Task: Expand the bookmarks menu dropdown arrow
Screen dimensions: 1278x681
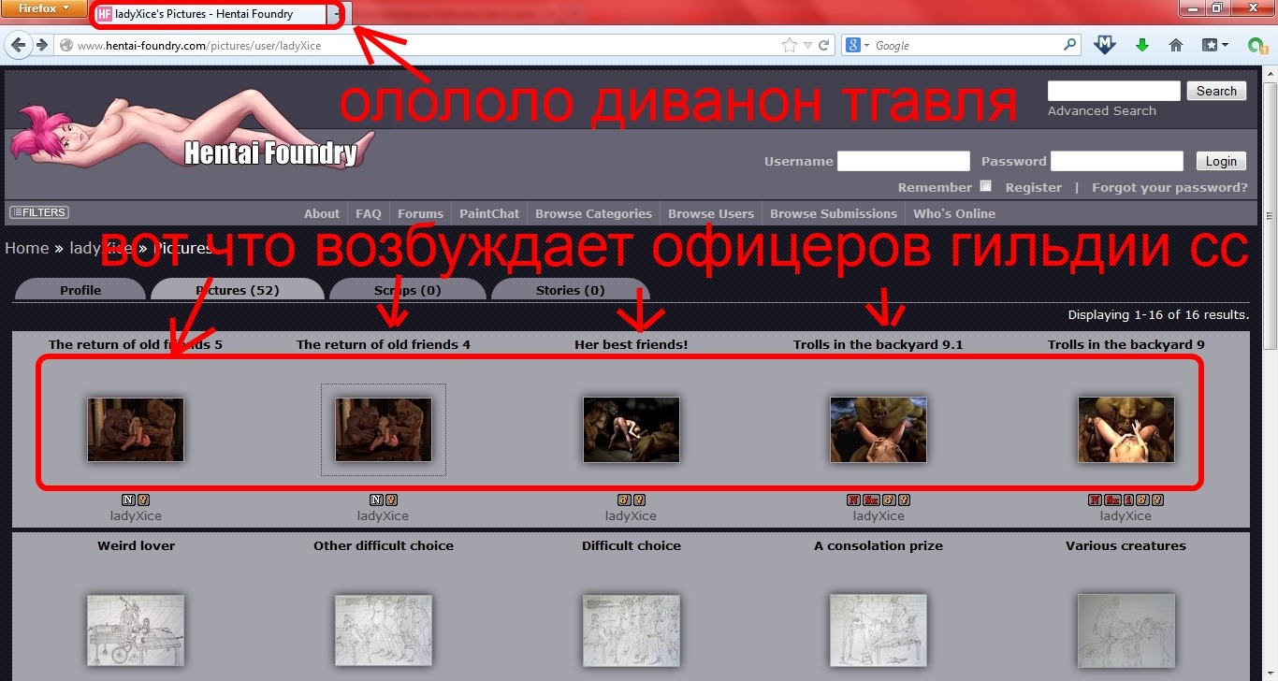Action: tap(1224, 45)
